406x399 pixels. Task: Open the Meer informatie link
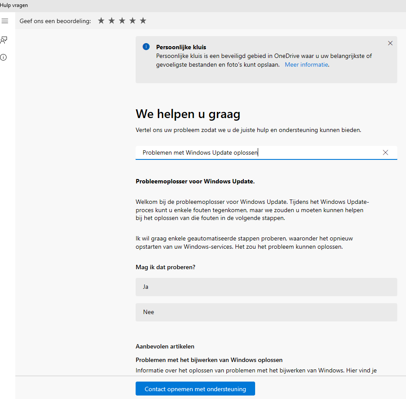(306, 64)
